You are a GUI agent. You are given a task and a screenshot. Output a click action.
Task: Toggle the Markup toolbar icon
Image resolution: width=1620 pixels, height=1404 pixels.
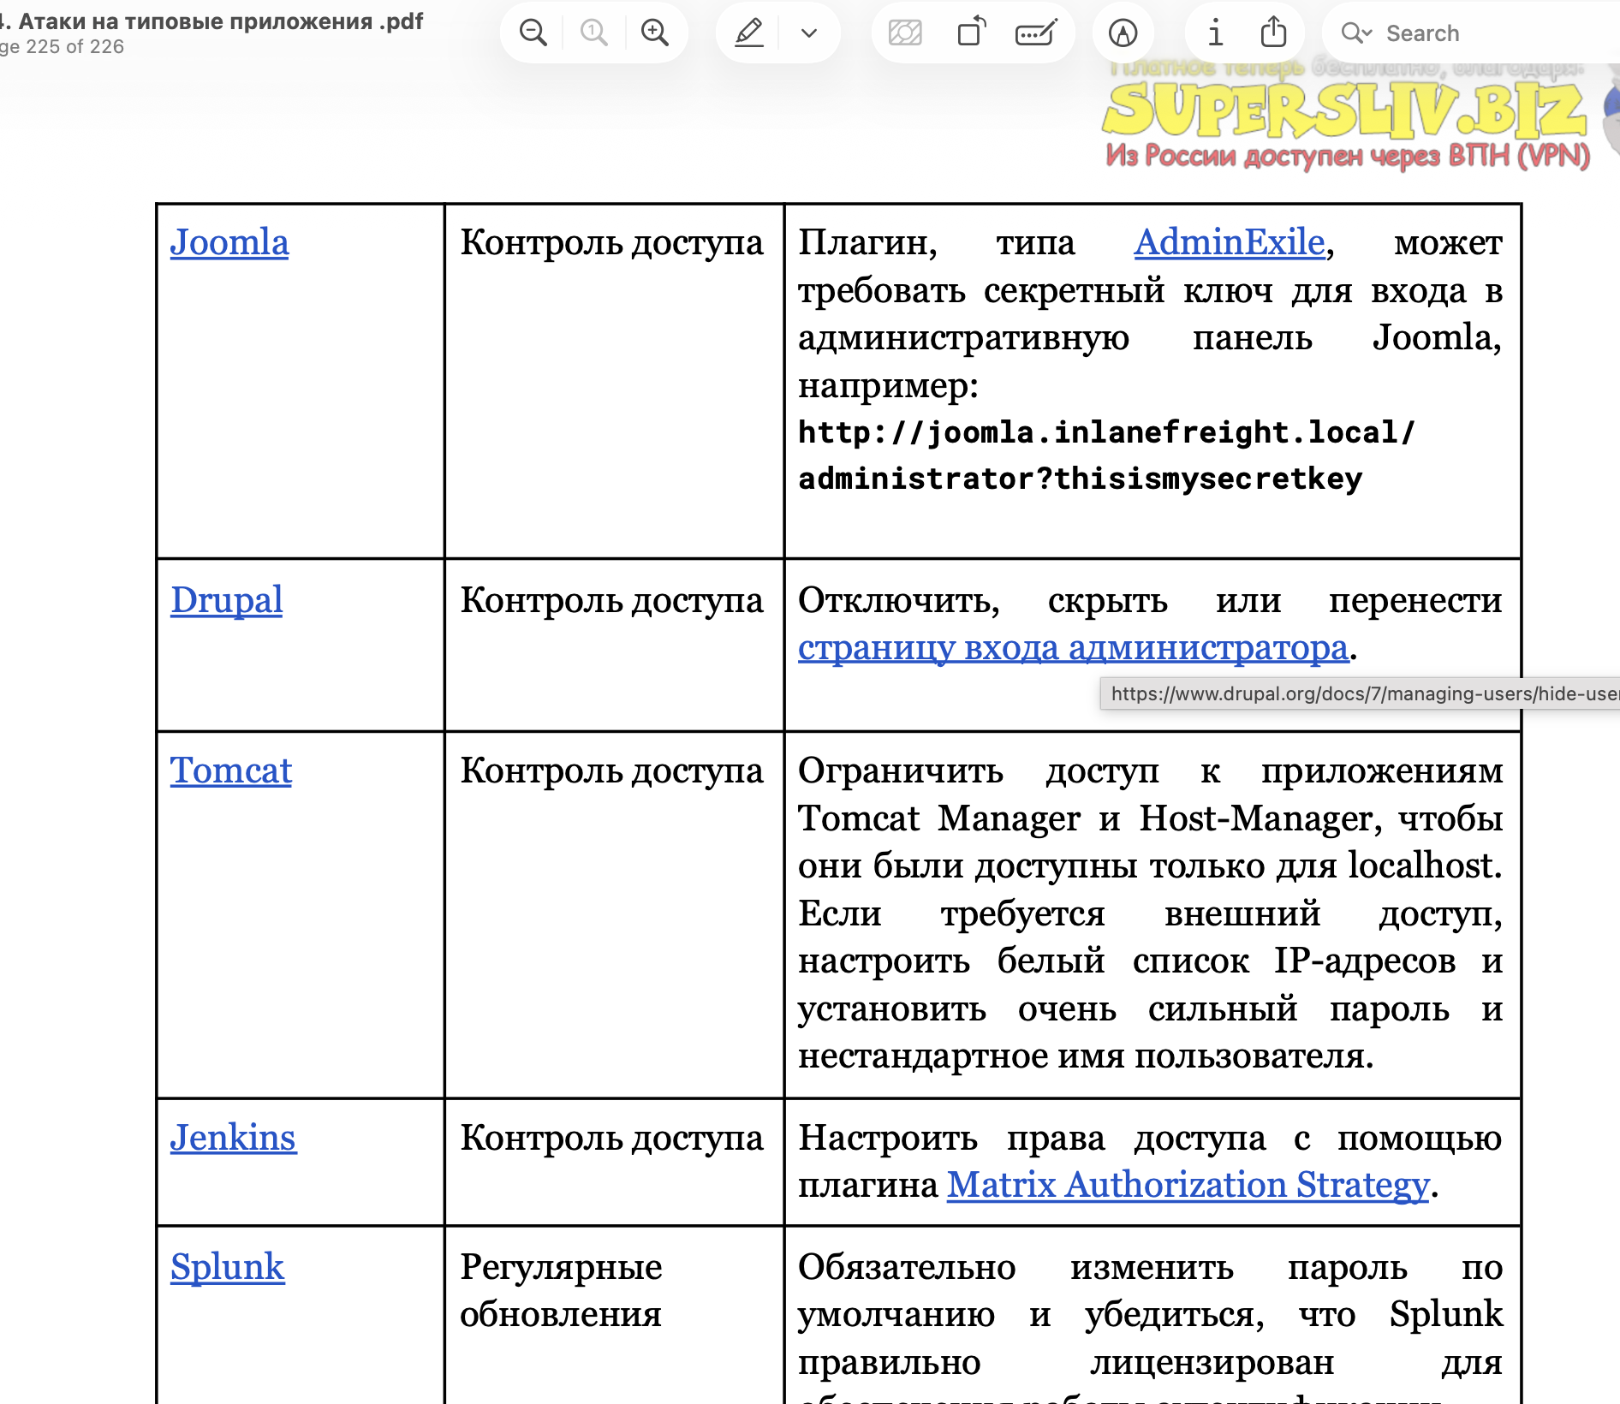coord(1123,33)
